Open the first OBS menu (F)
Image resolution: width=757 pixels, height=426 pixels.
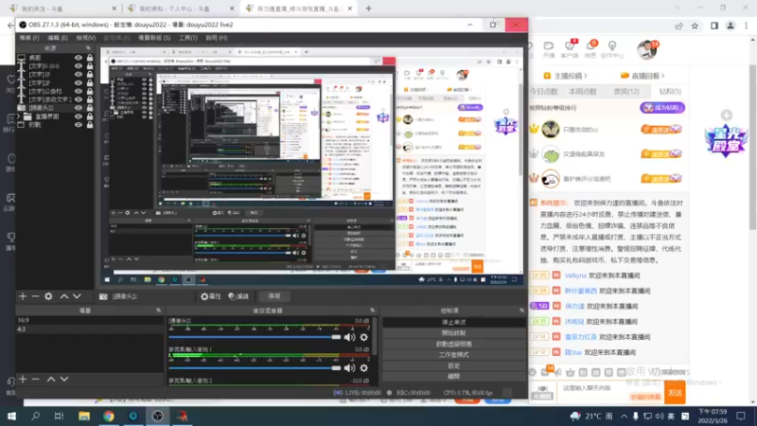click(x=29, y=38)
